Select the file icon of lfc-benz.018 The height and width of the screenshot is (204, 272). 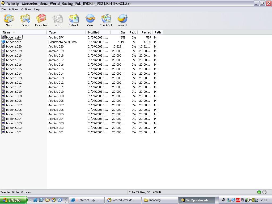coord(3,55)
